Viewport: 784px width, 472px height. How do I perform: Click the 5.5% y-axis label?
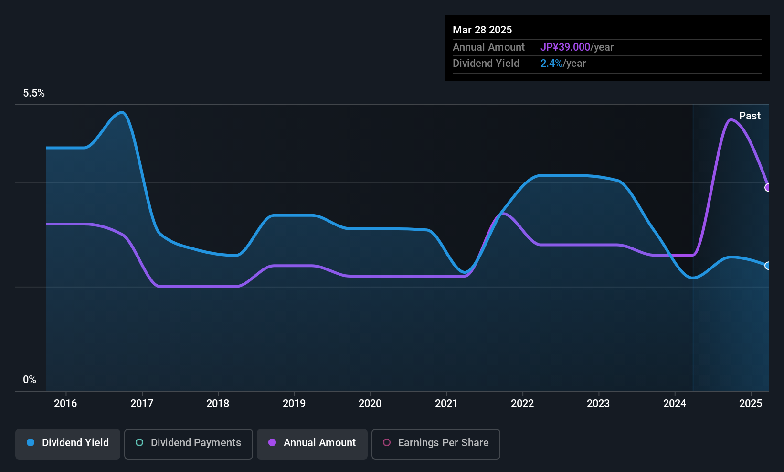click(34, 93)
